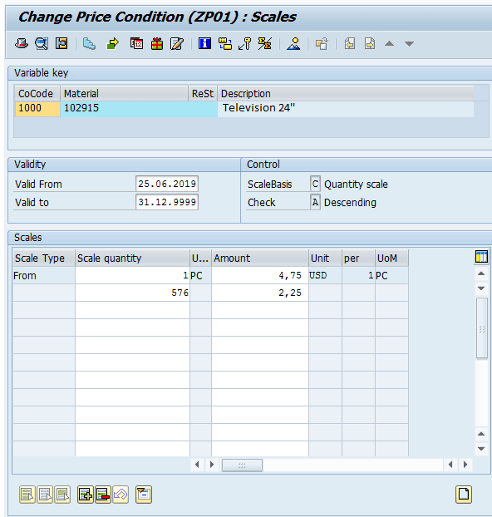This screenshot has width=492, height=517.
Task: Click the gray down triangle in toolbar
Action: click(409, 44)
